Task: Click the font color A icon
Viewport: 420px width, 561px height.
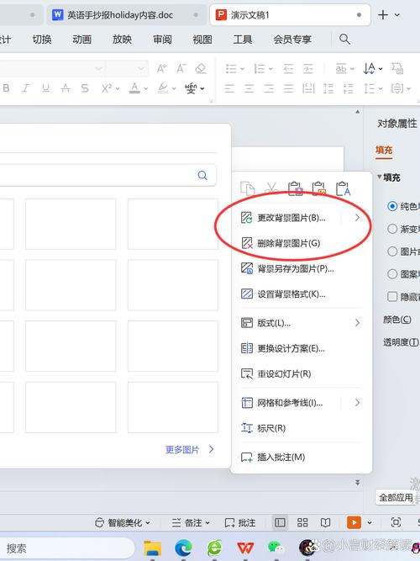Action: coord(134,88)
